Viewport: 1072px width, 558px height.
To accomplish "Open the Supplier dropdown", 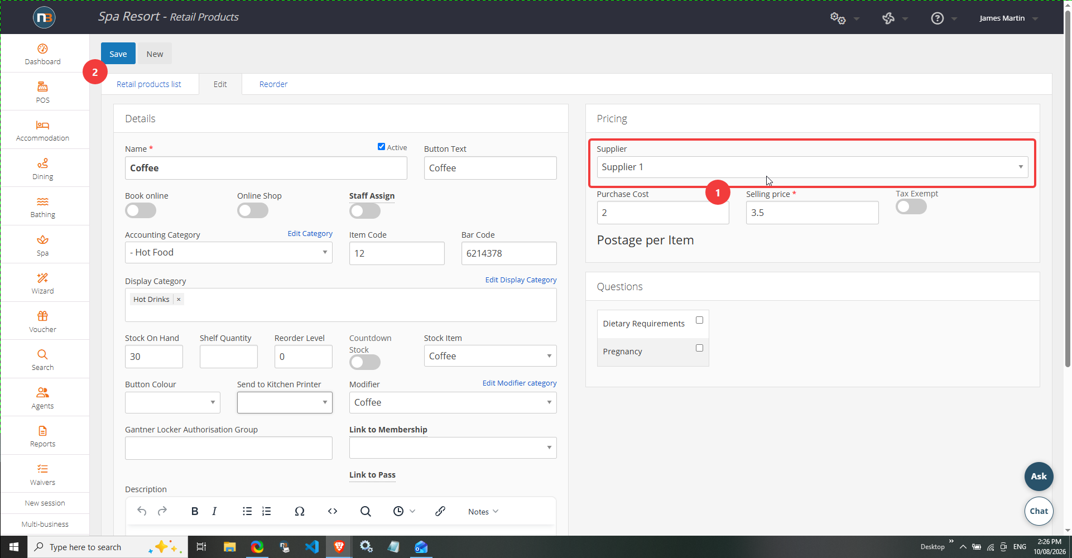I will (x=813, y=167).
